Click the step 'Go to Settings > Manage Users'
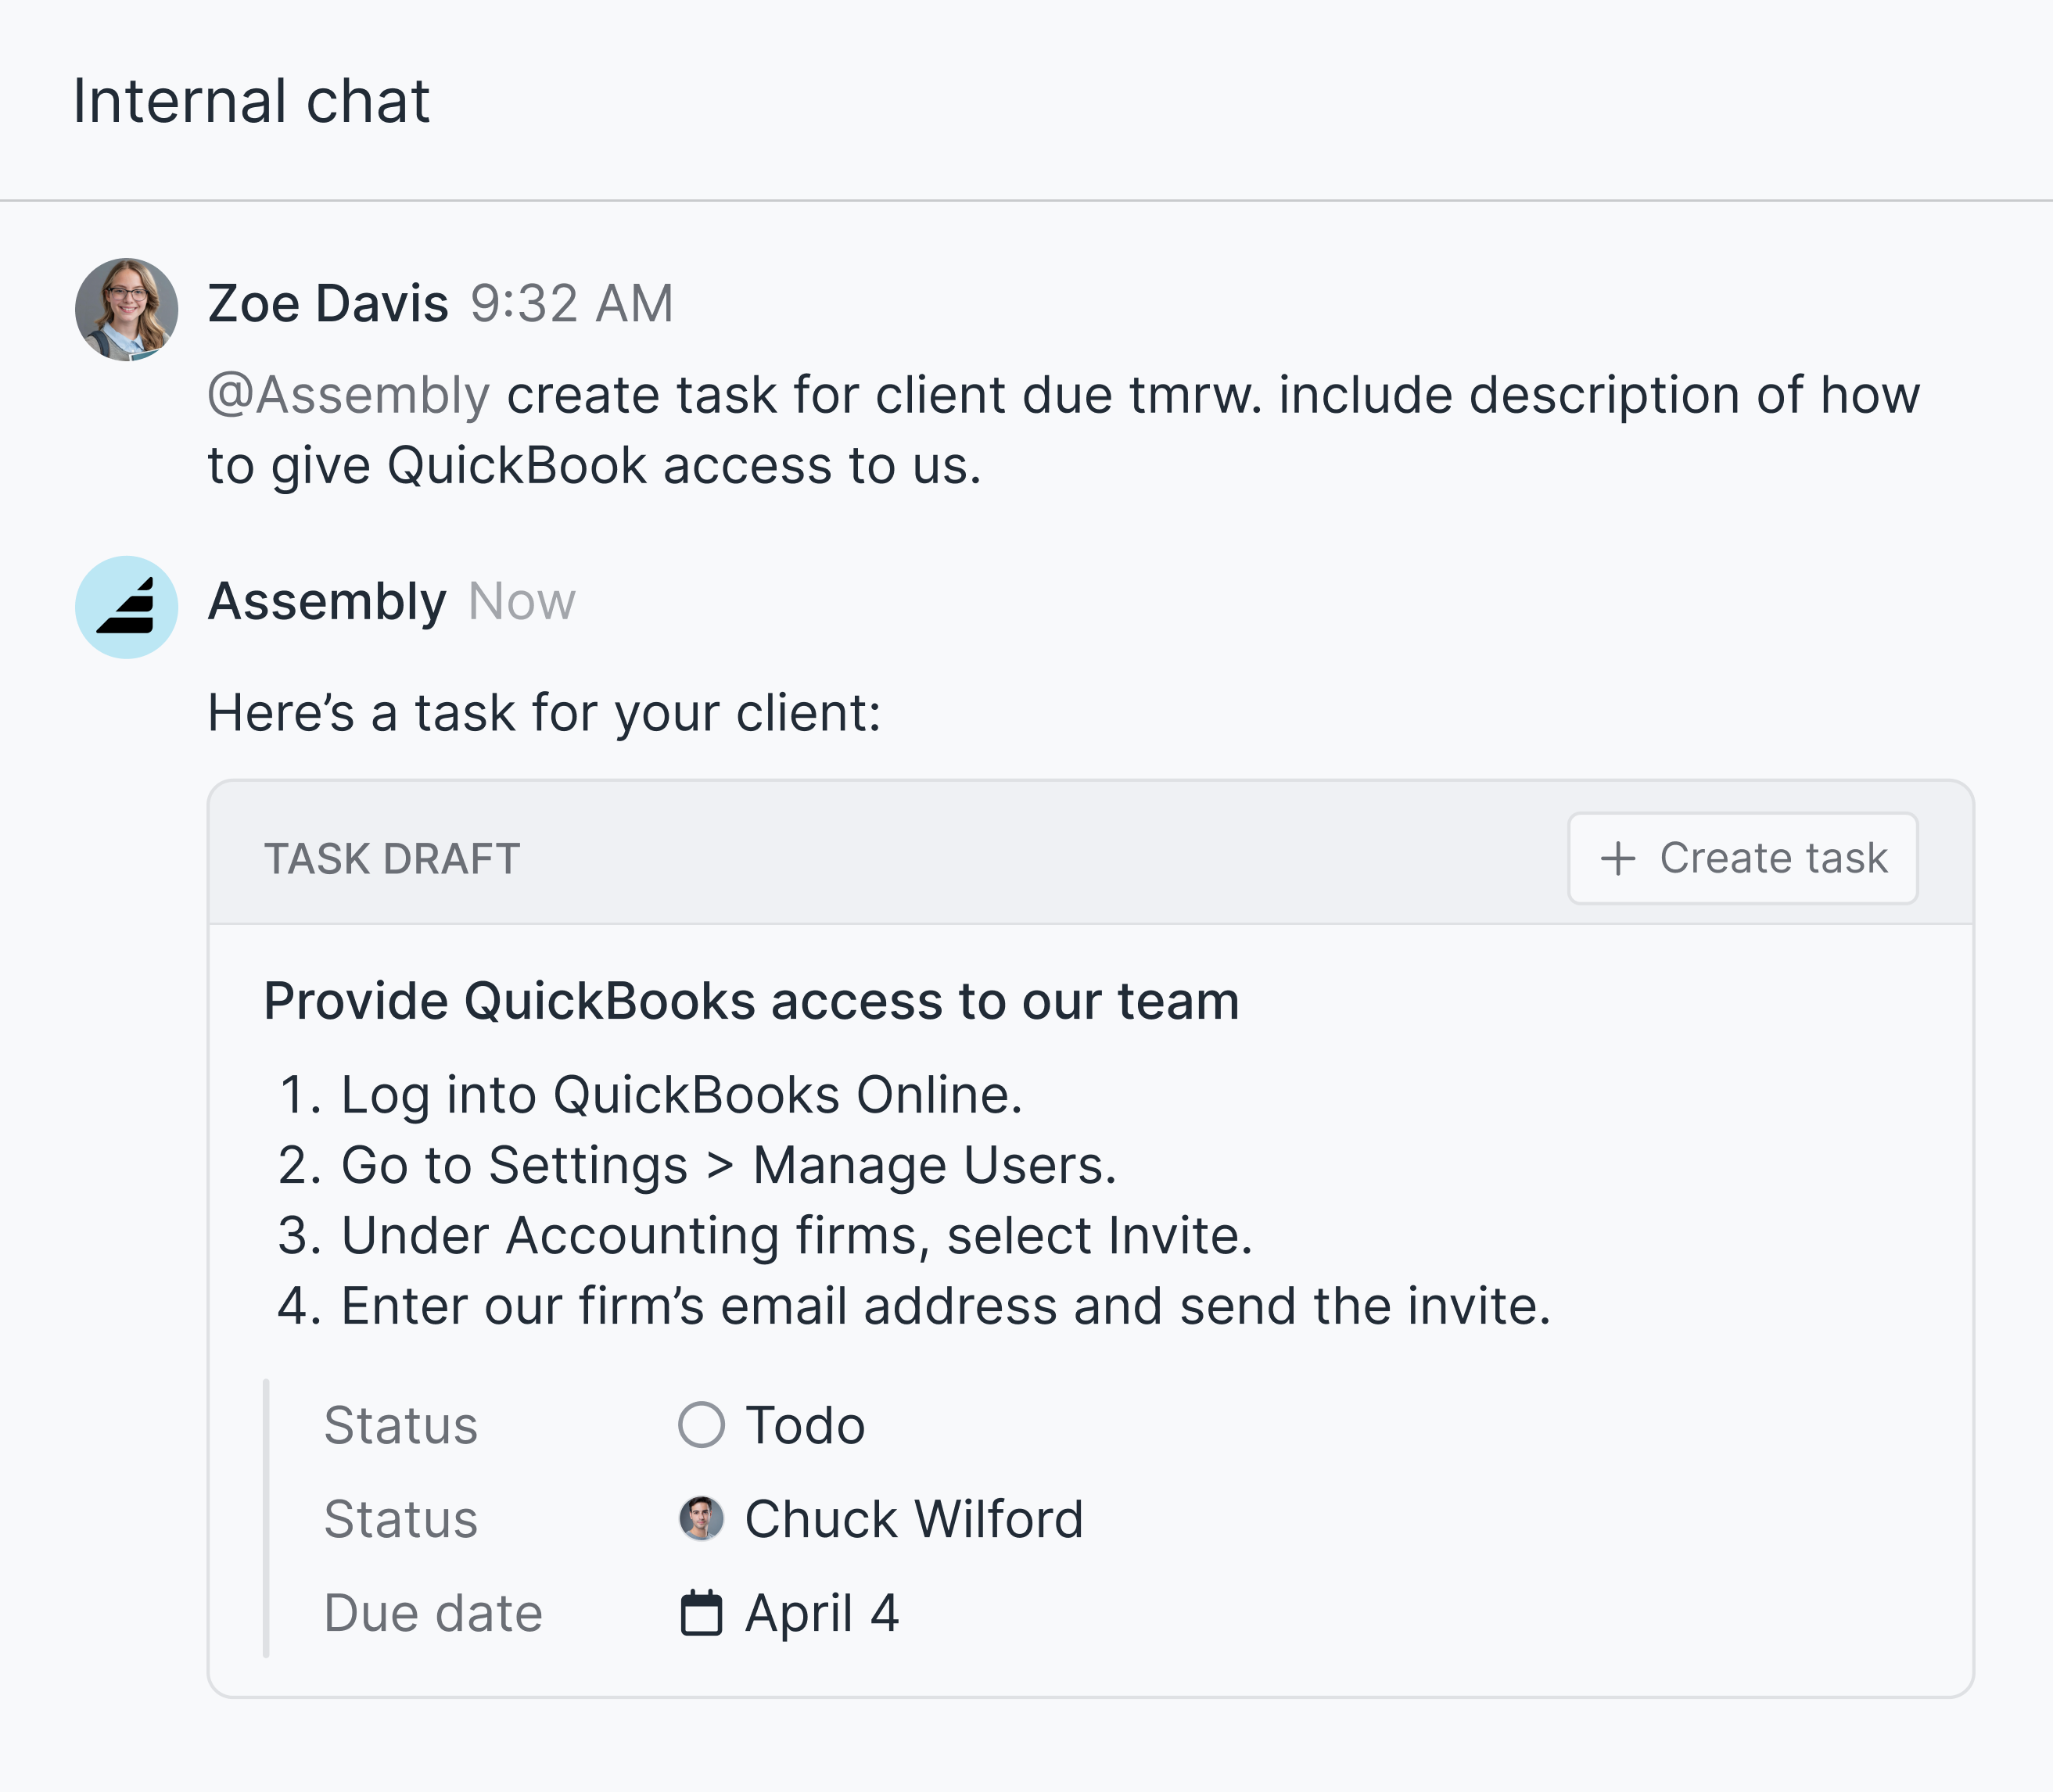The image size is (2053, 1792). [x=727, y=1165]
